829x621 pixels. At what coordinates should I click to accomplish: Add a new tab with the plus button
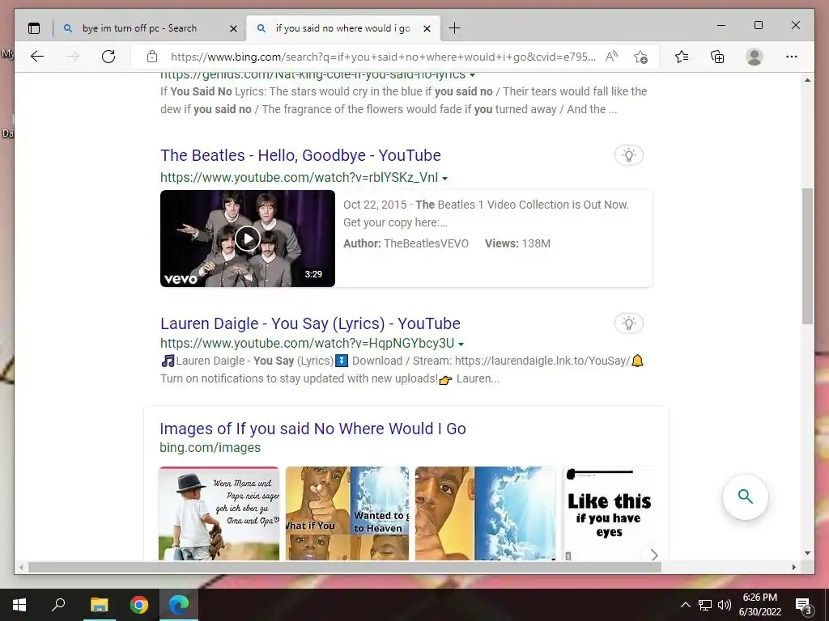point(454,28)
